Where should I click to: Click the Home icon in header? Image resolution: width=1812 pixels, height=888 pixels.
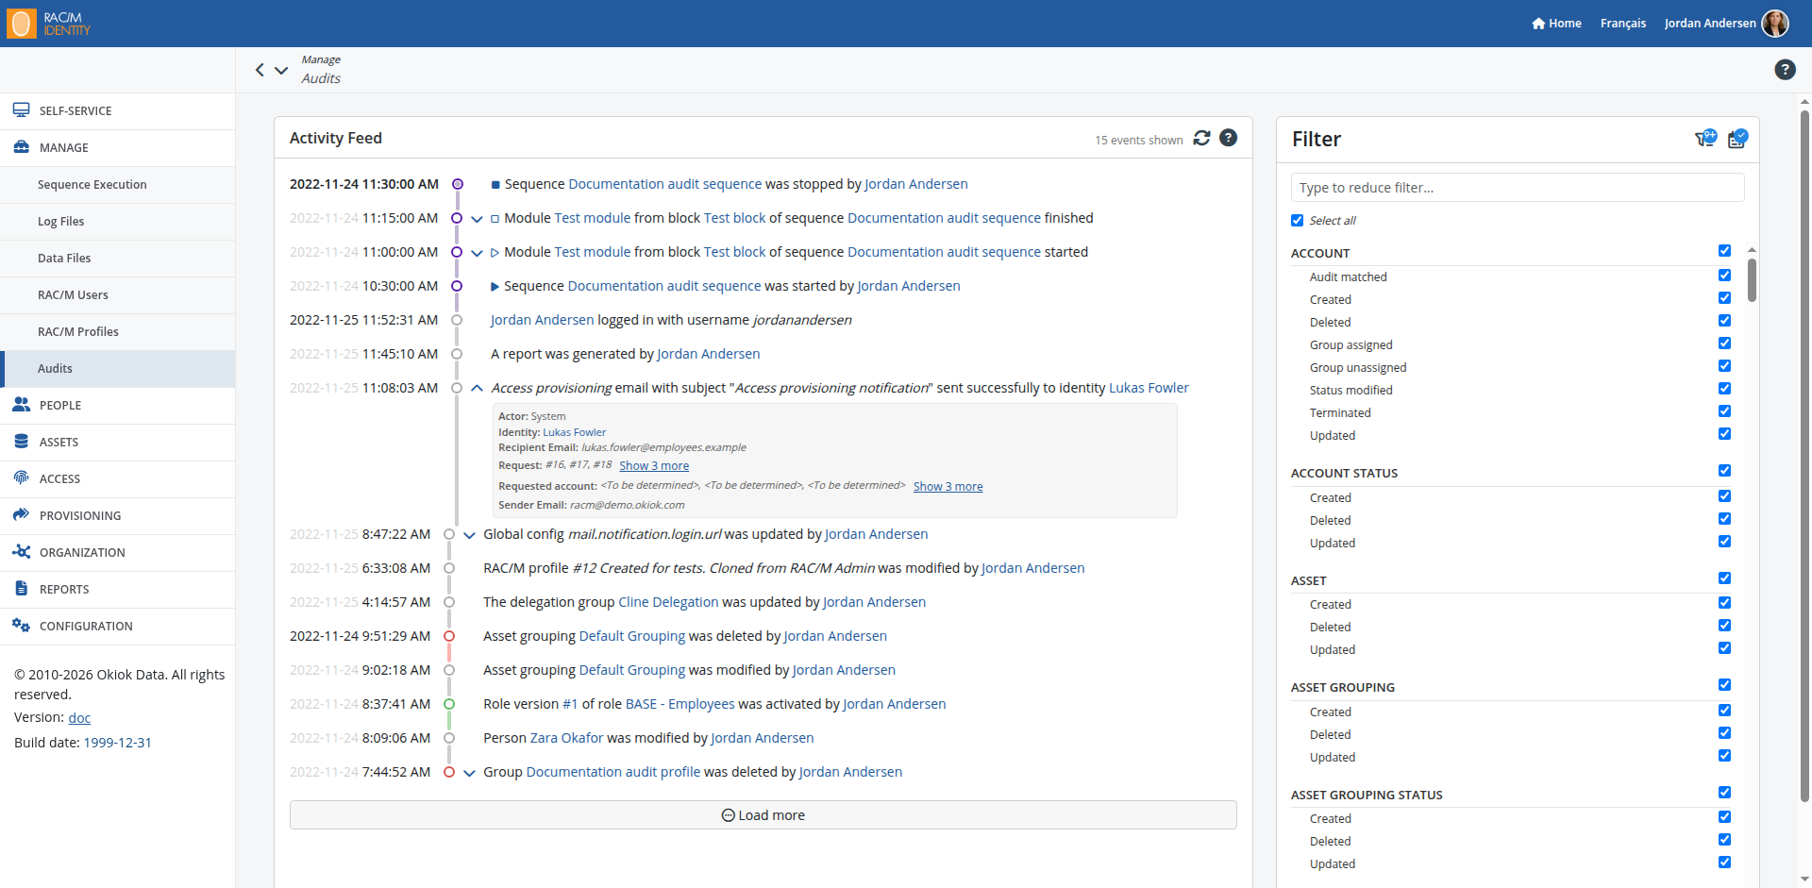click(1538, 24)
